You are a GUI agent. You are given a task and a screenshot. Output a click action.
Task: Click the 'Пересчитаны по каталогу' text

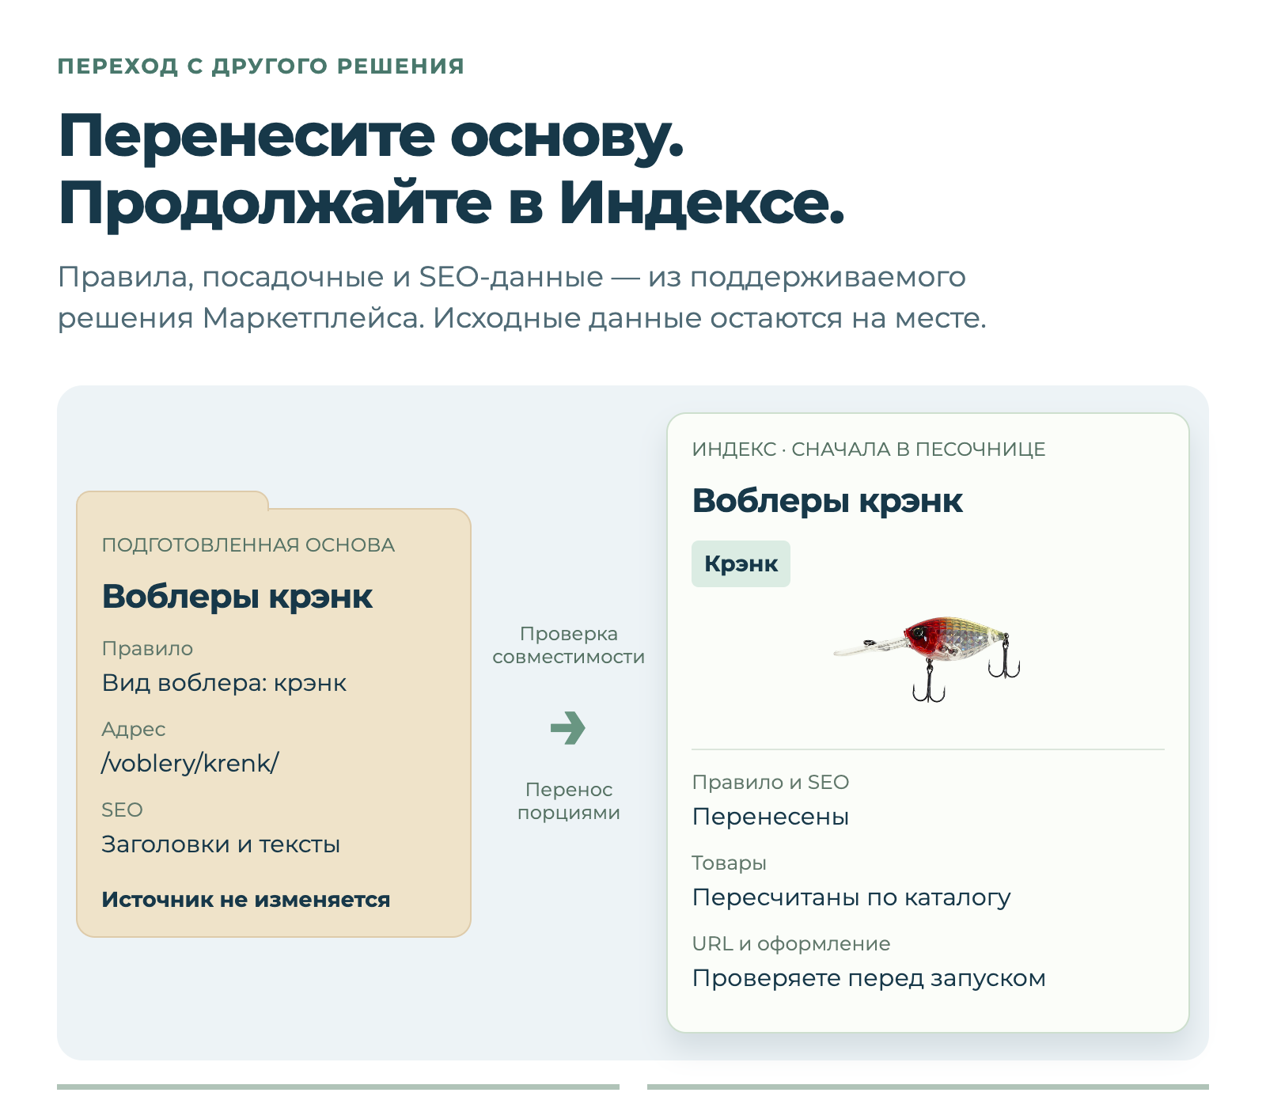[851, 897]
